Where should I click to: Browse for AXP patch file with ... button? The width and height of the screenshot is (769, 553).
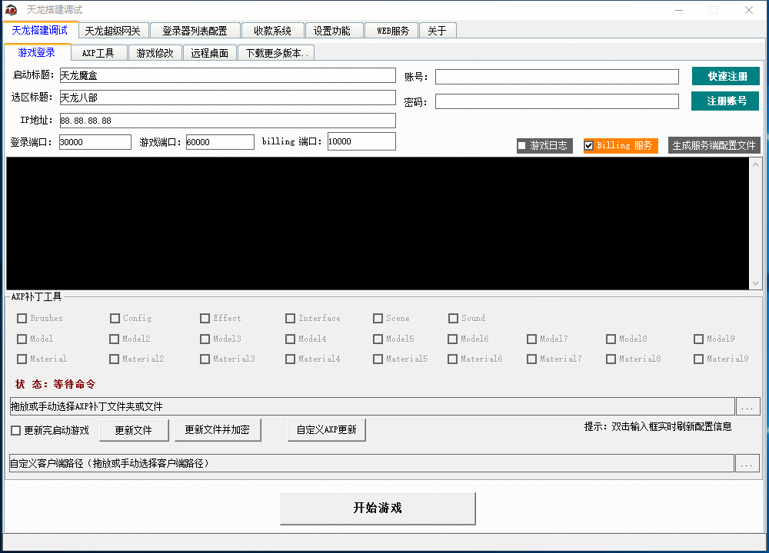(747, 406)
